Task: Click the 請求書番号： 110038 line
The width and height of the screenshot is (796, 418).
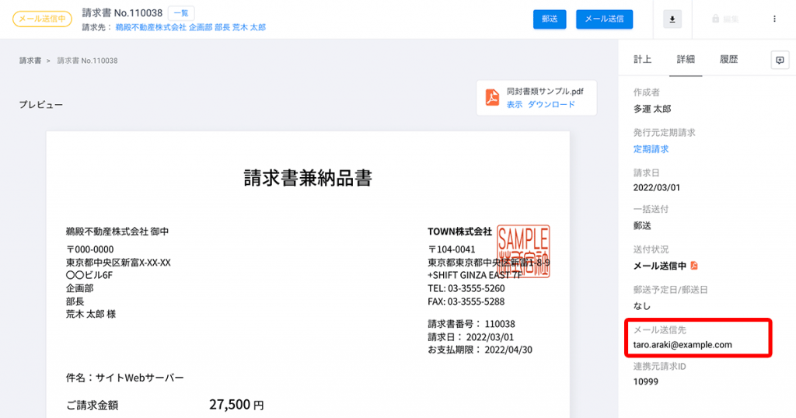Action: tap(471, 324)
